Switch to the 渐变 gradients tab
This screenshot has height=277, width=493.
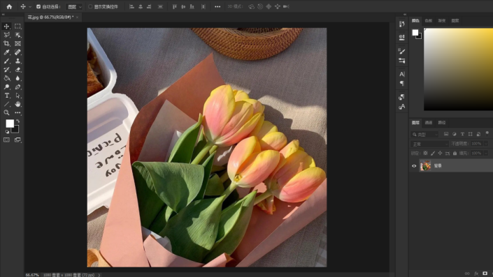pos(442,21)
